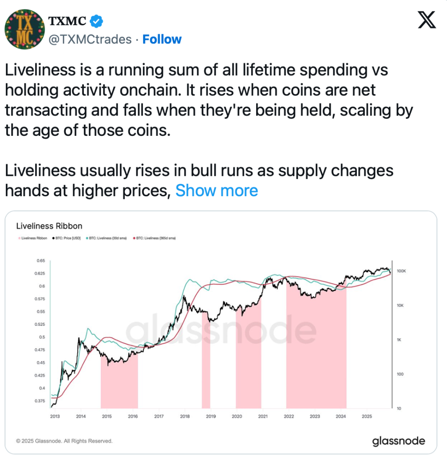Click the red 365d sma legend dot
This screenshot has width=447, height=462.
[x=134, y=237]
